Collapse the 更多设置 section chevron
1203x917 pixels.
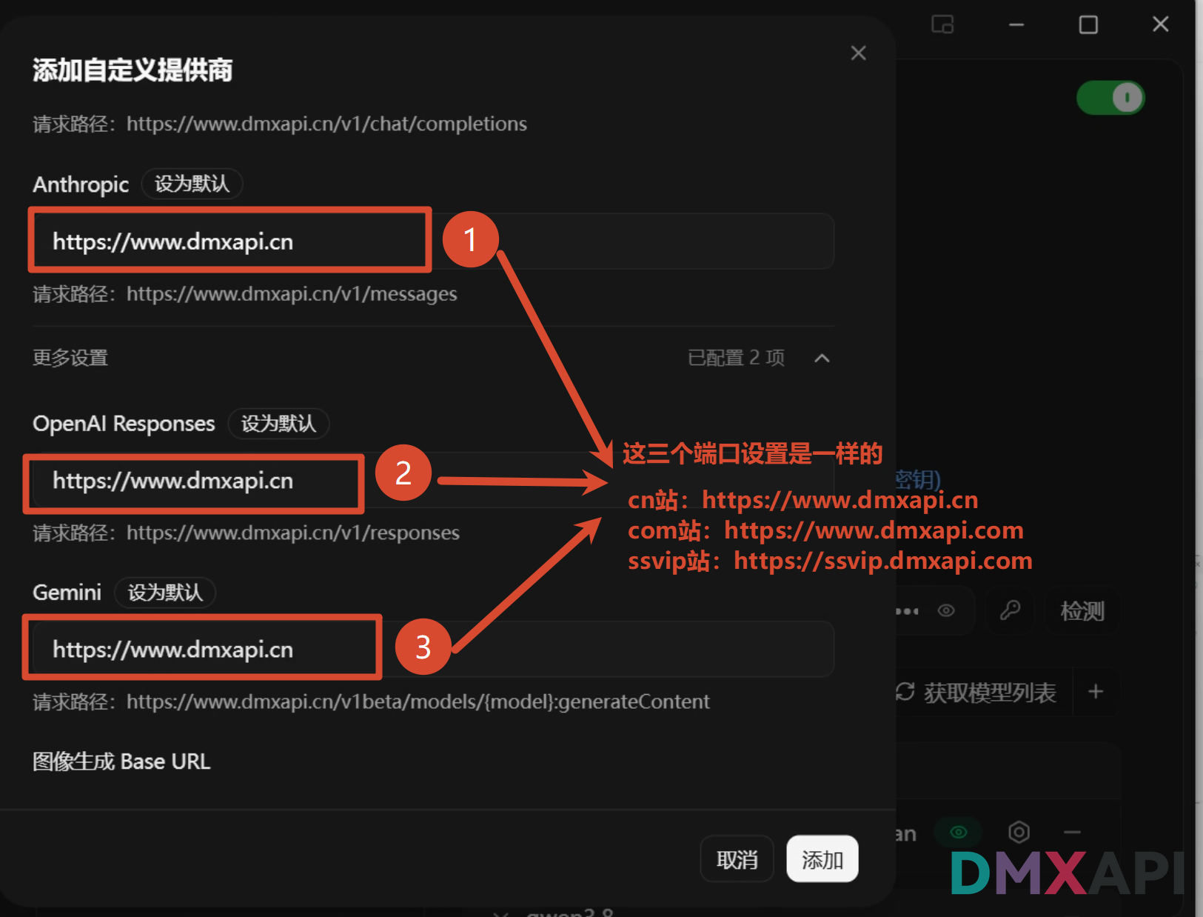(822, 359)
